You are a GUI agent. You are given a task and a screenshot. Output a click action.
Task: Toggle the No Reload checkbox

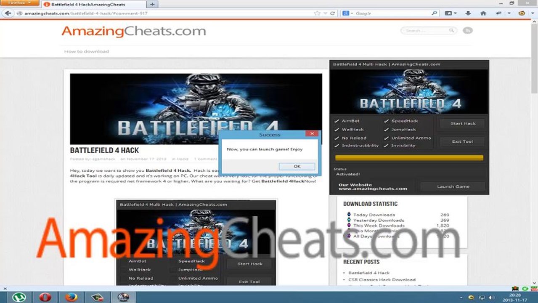337,138
